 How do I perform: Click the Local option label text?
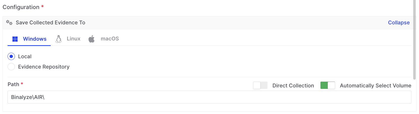(25, 56)
